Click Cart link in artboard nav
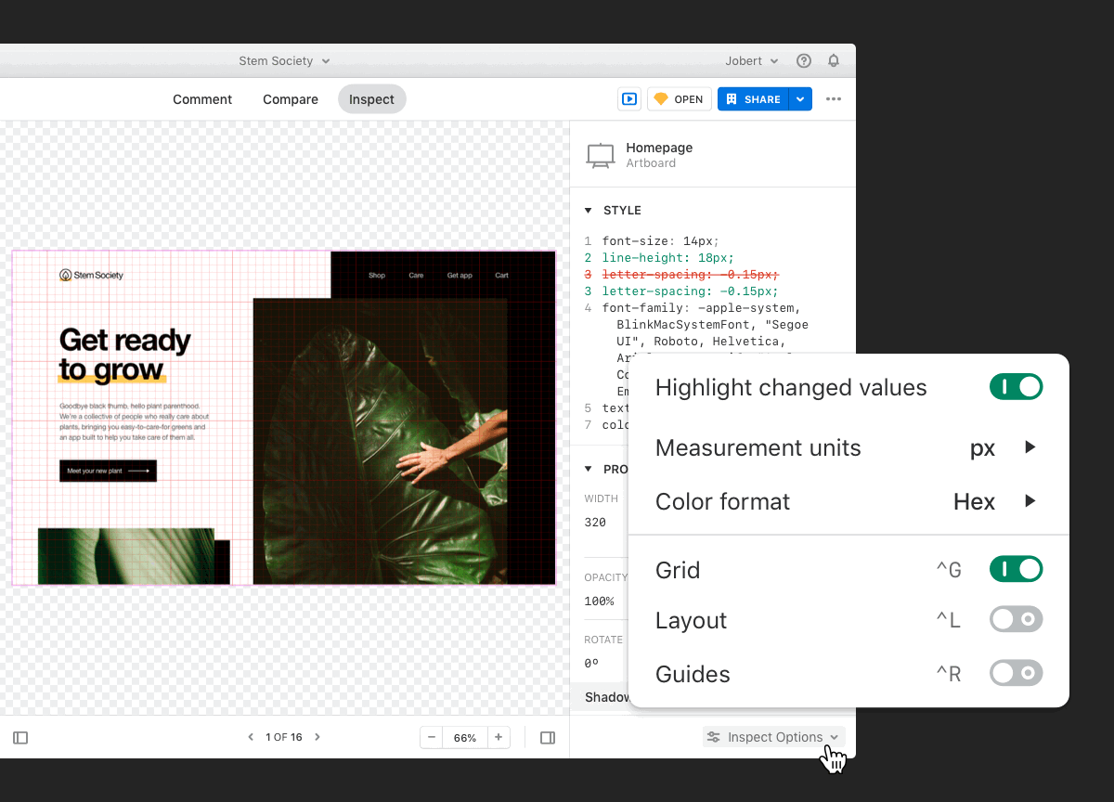This screenshot has width=1114, height=802. click(501, 275)
